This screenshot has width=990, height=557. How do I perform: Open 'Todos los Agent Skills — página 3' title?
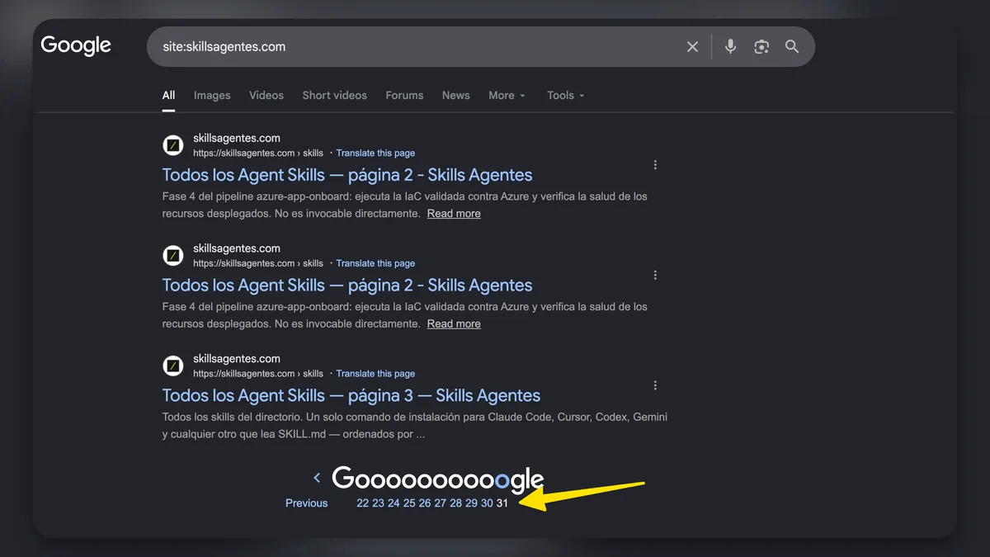pyautogui.click(x=351, y=395)
